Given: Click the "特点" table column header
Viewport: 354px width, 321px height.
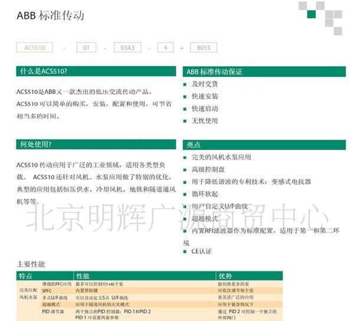Looking at the screenshot, I should point(25,276).
